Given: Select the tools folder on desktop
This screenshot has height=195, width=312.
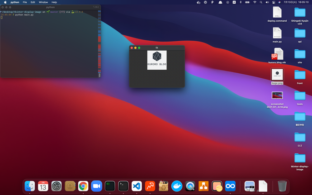Looking at the screenshot, I should click(x=300, y=97).
